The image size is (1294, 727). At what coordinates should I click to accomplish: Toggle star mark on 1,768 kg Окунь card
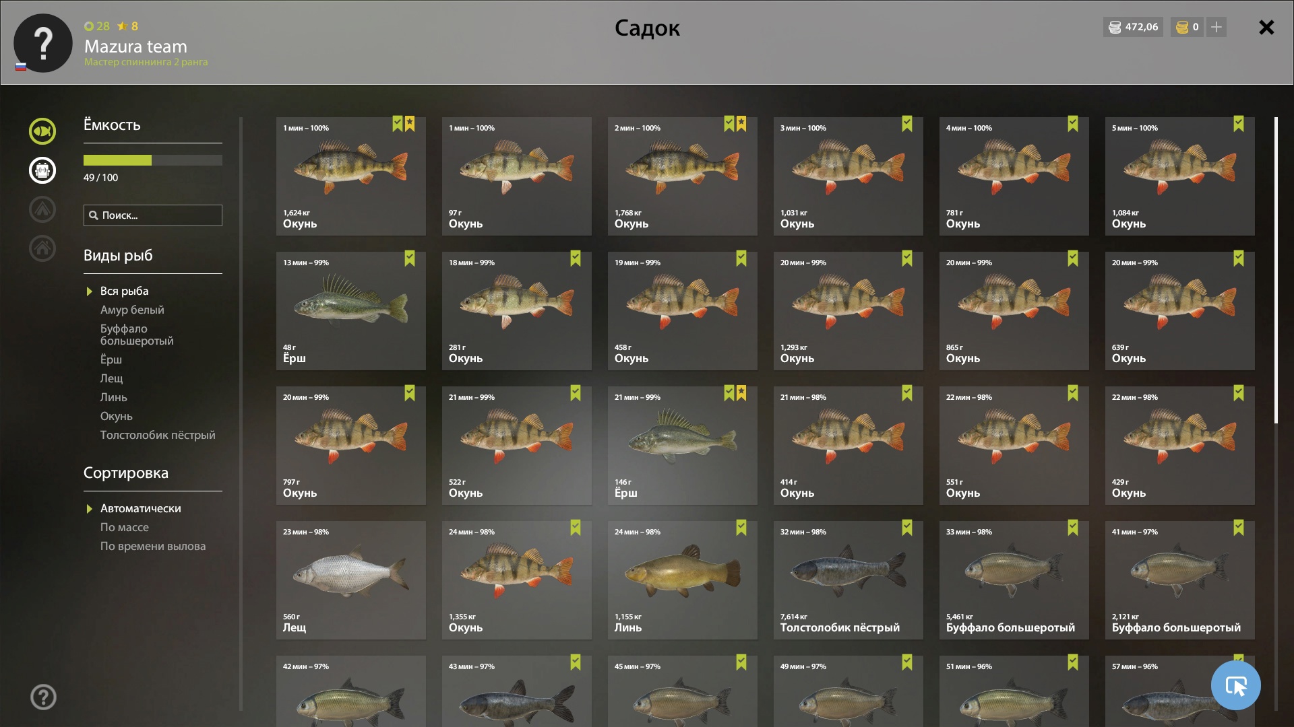click(x=741, y=124)
